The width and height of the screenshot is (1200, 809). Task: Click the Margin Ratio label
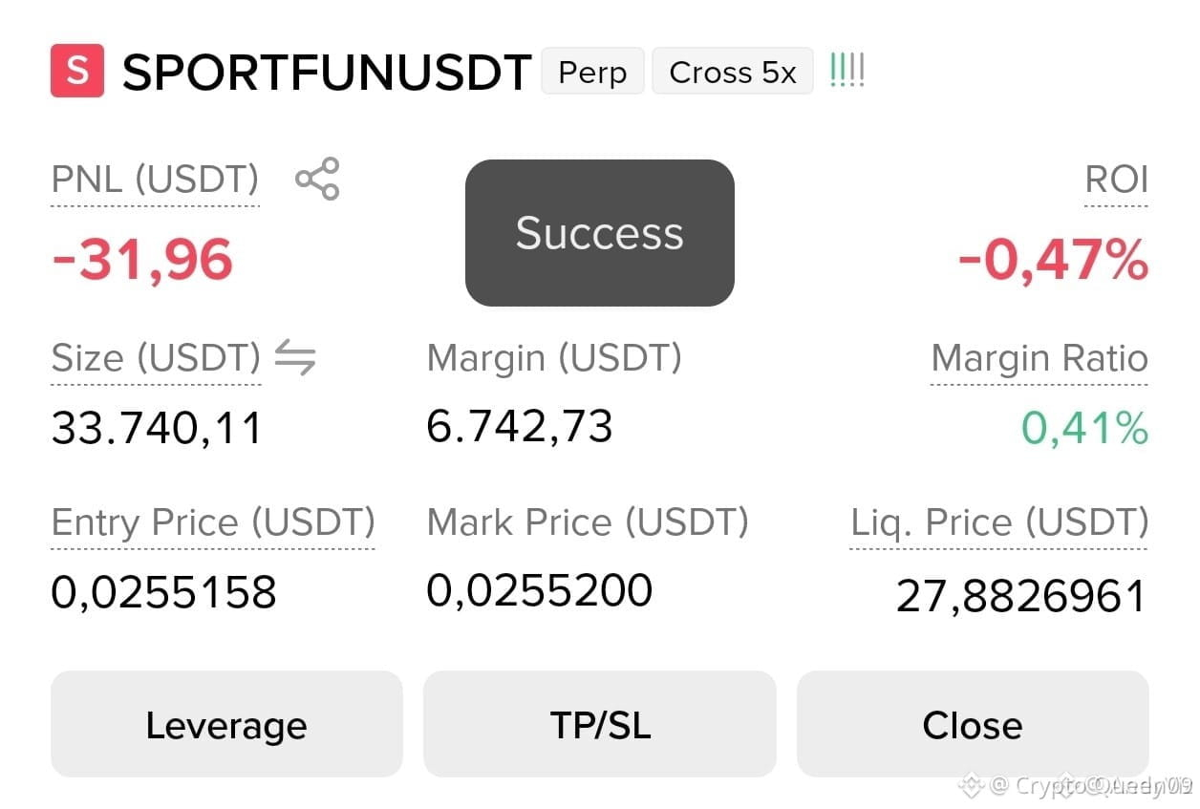click(1039, 358)
